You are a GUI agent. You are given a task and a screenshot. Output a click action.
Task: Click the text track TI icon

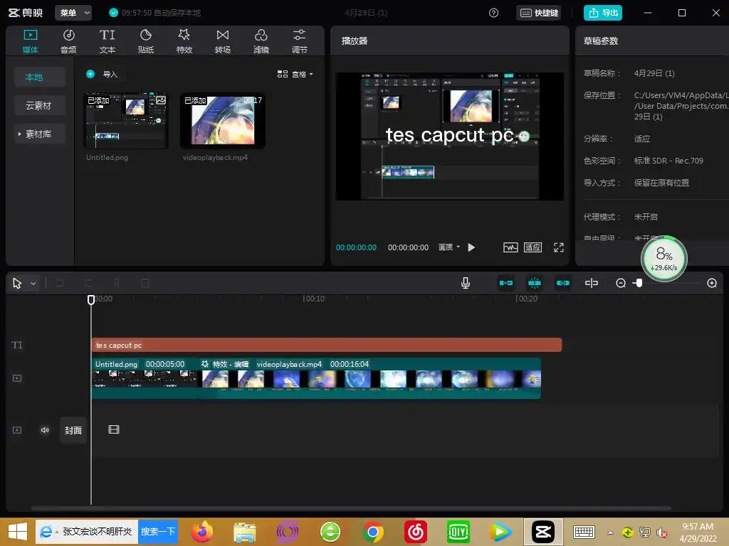coord(17,345)
